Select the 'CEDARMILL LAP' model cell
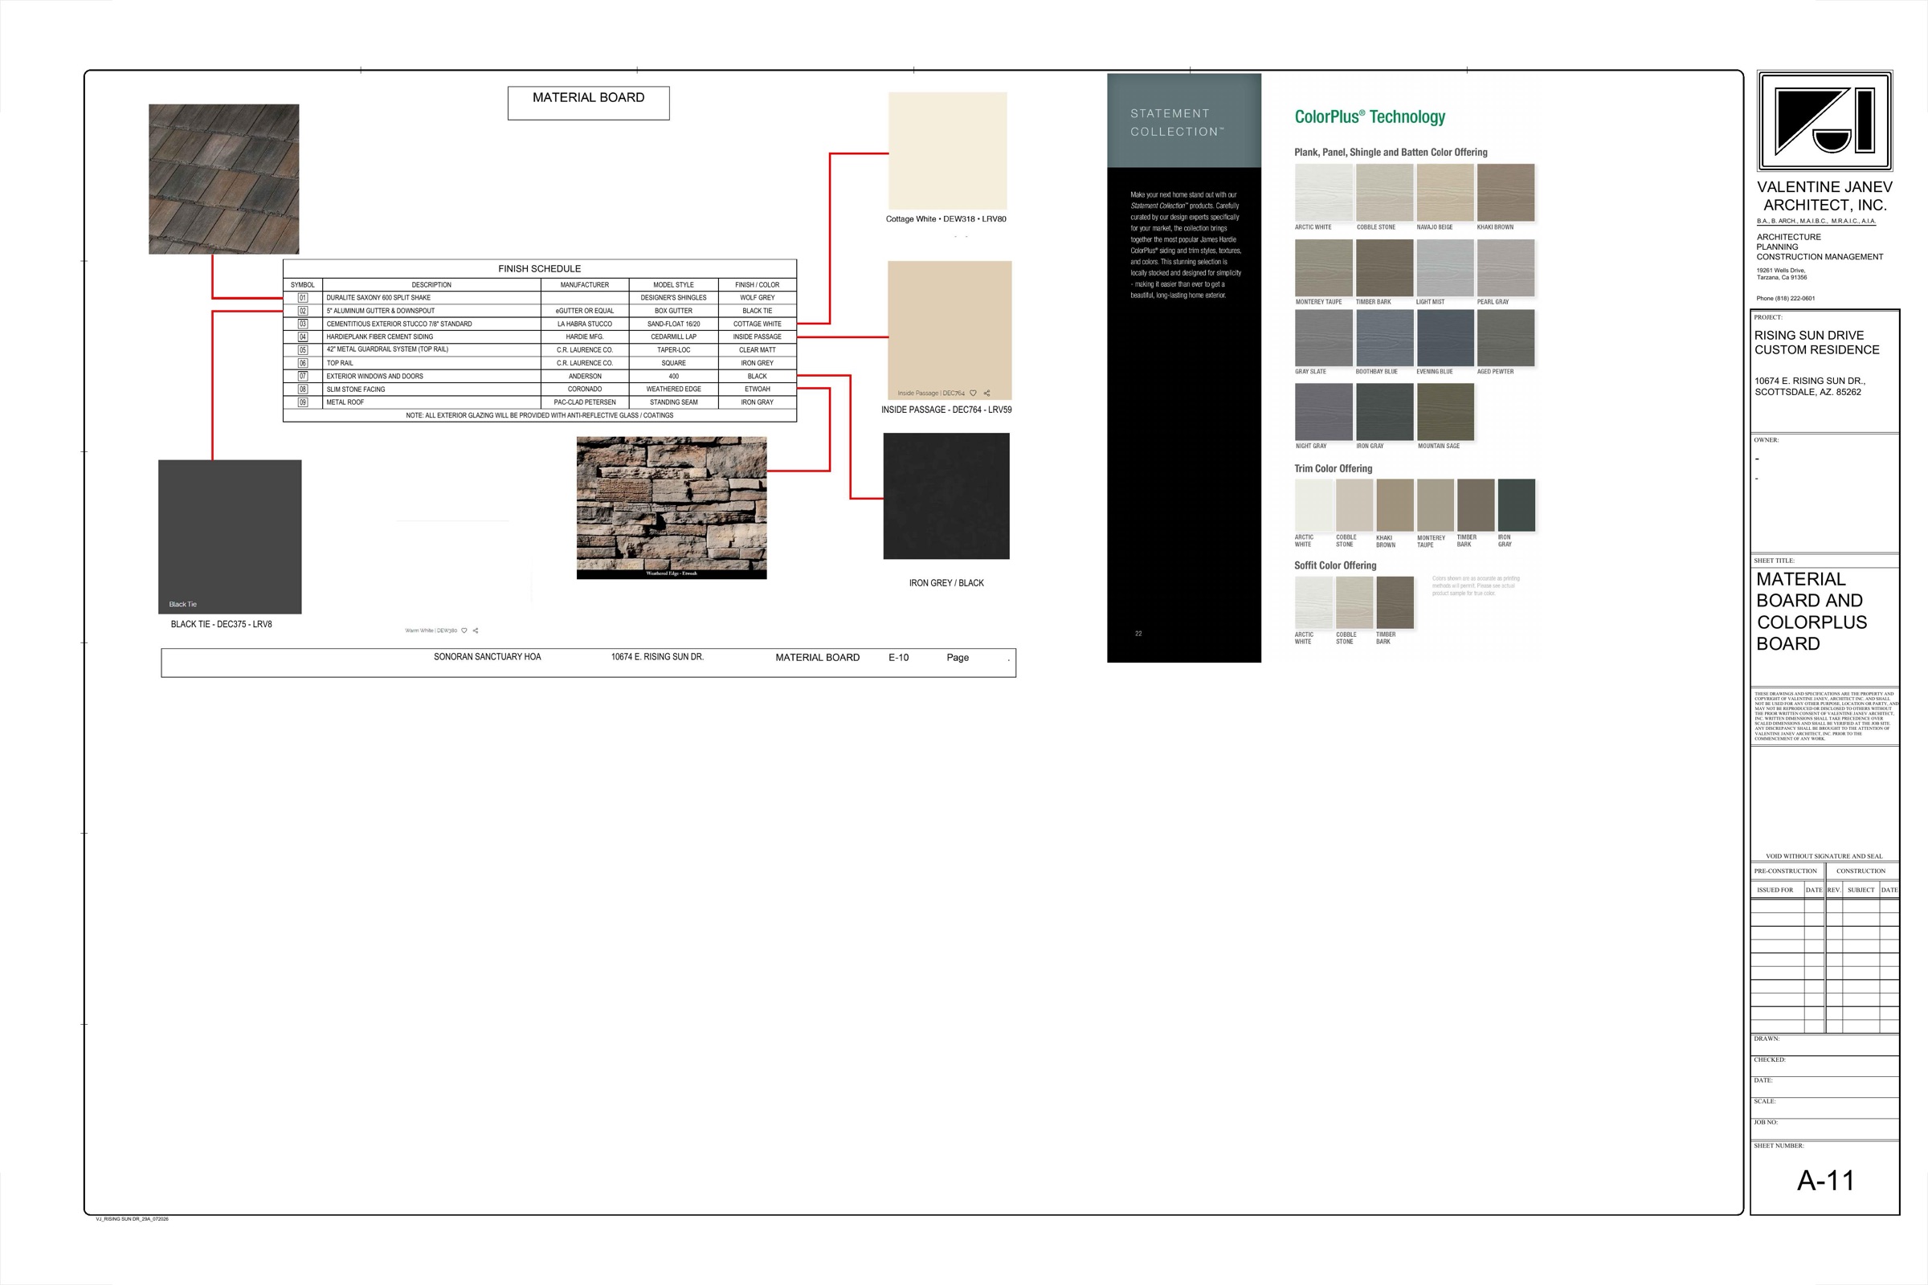 point(674,337)
